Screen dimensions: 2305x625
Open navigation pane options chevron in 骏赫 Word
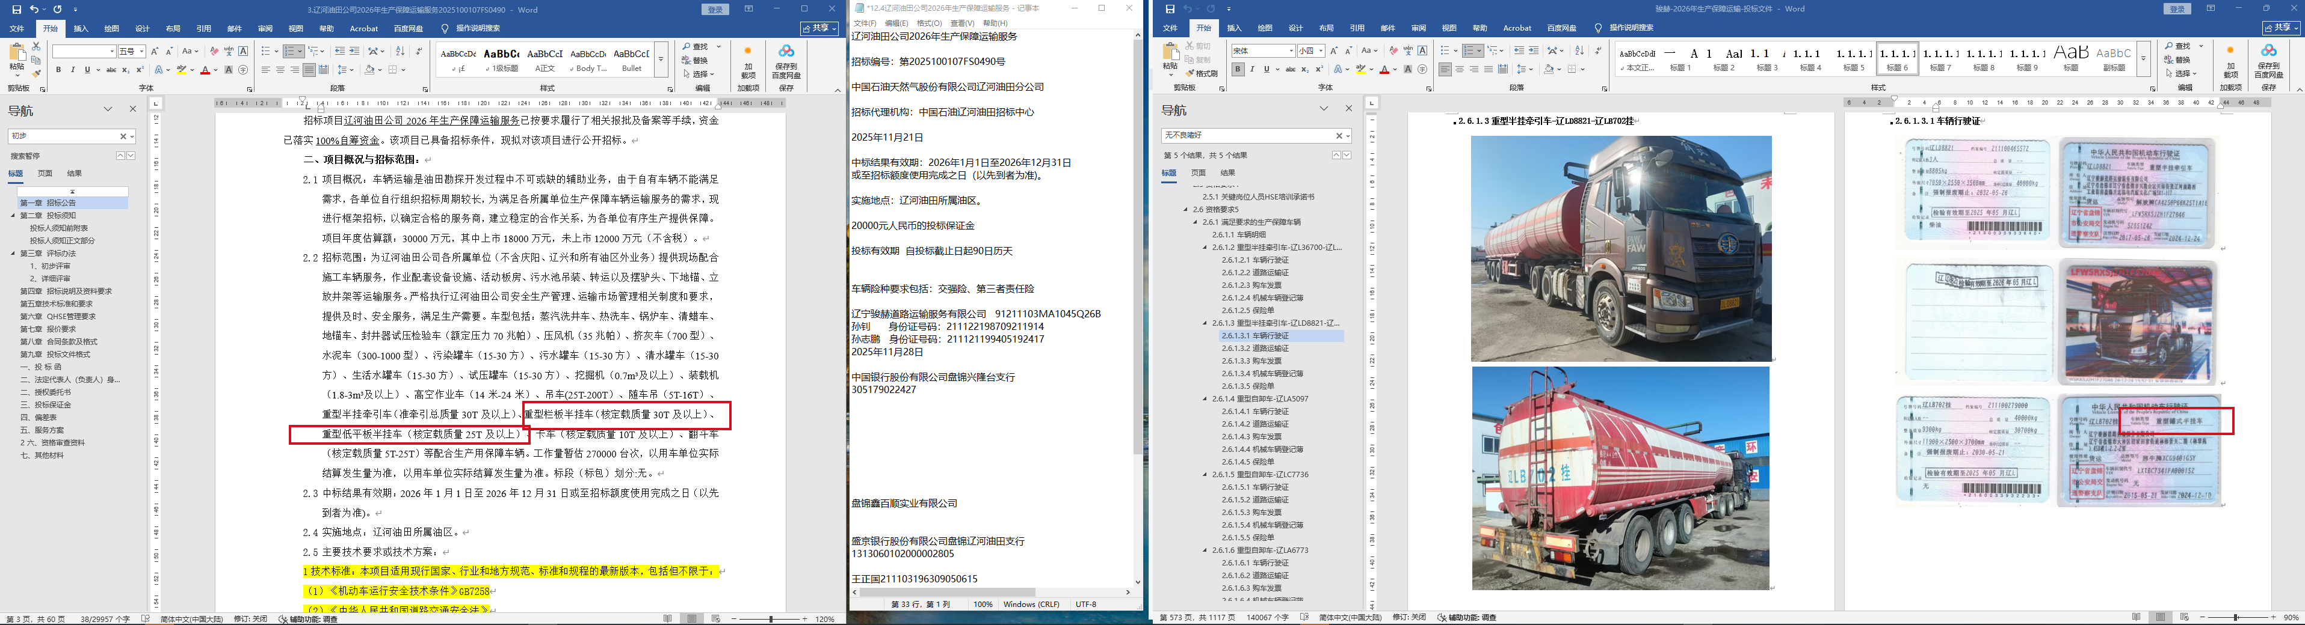click(x=1324, y=109)
